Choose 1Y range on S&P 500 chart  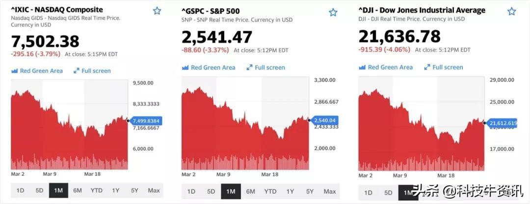(290, 191)
